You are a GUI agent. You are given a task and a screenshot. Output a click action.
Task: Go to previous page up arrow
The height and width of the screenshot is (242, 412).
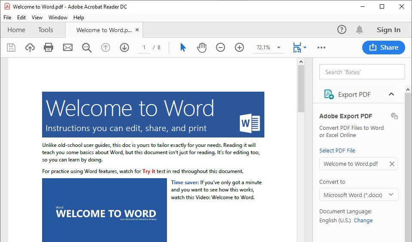[x=106, y=48]
